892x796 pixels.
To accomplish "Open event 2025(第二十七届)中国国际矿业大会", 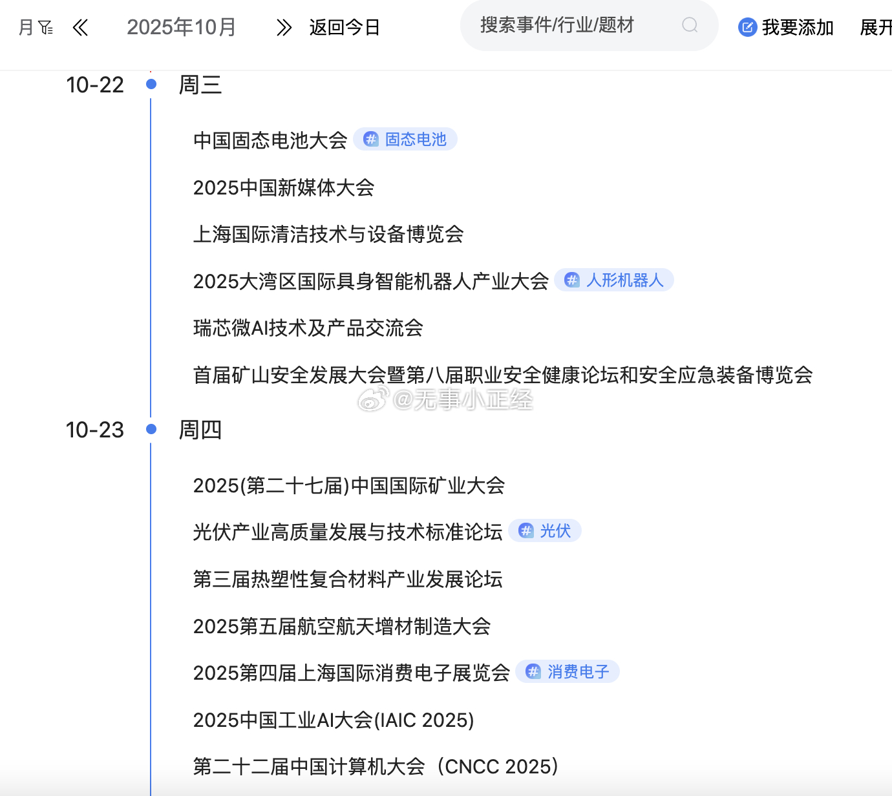I will (349, 485).
